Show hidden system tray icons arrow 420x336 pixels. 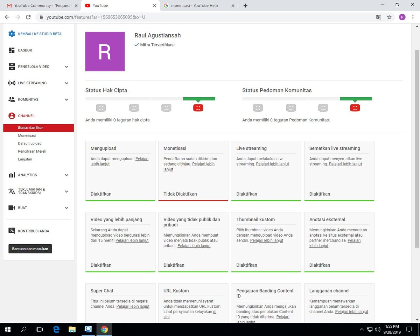coord(362,329)
